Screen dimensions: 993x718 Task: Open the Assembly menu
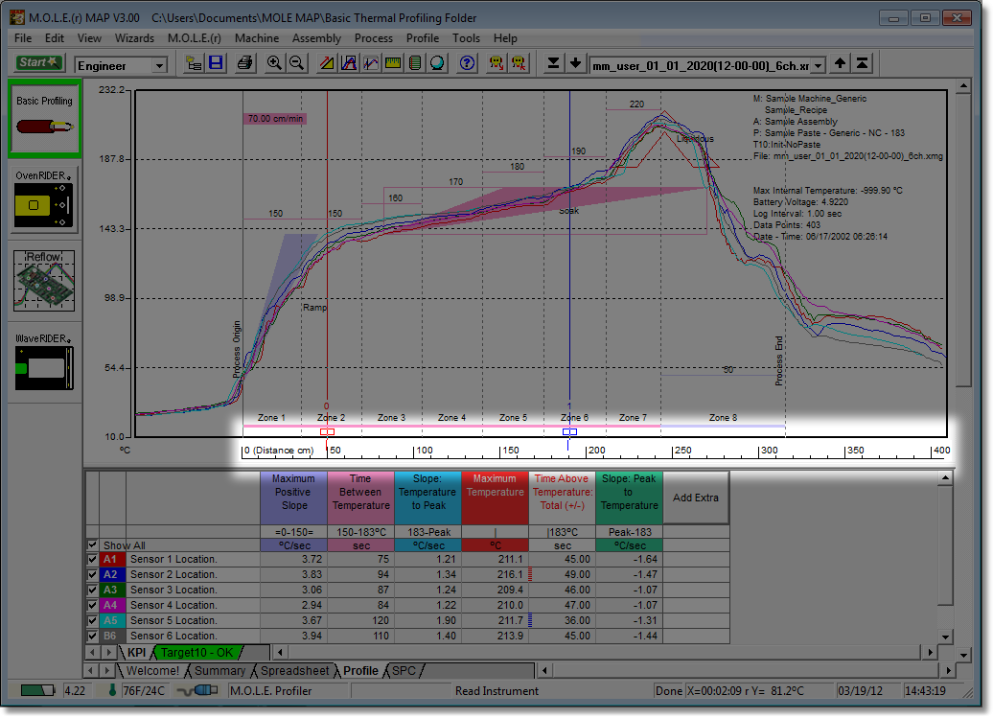(x=316, y=38)
